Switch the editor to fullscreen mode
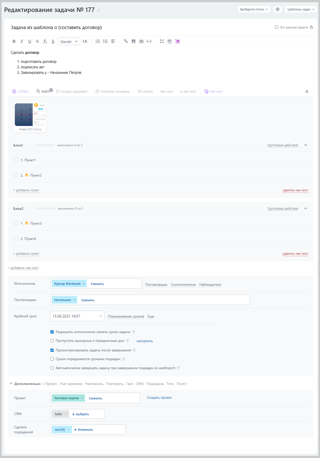This screenshot has height=458, width=320. click(162, 41)
